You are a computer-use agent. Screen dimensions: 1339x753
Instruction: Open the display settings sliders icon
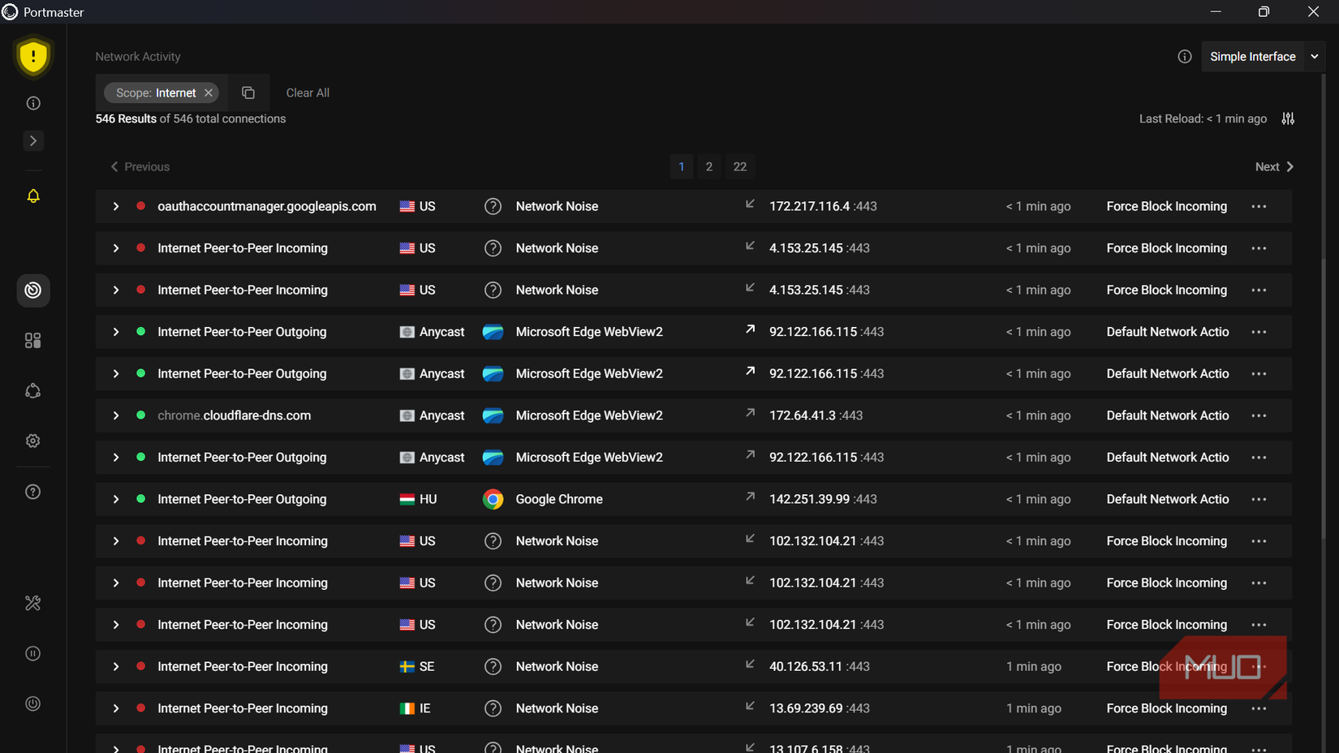1288,118
